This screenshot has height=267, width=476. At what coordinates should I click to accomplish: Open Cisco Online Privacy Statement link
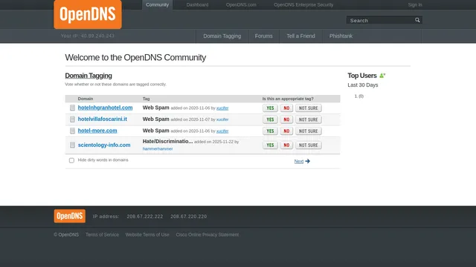click(208, 234)
